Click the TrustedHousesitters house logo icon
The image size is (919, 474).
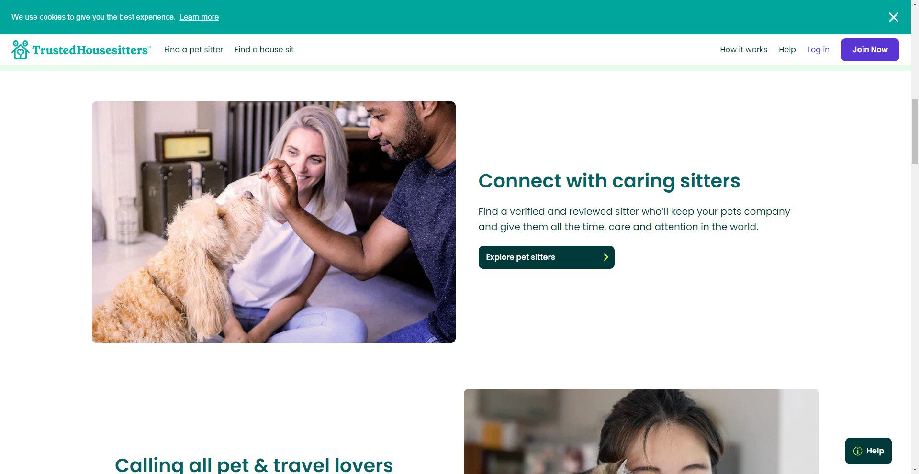(x=20, y=50)
